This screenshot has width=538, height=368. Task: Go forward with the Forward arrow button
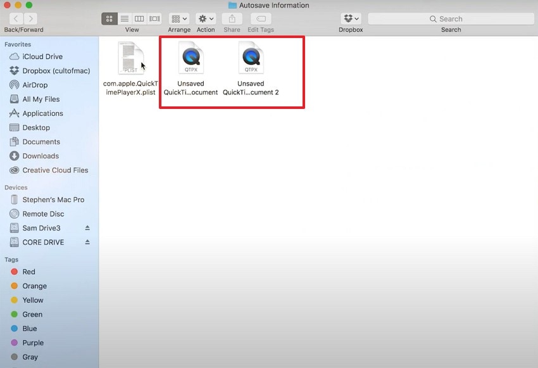[x=31, y=18]
